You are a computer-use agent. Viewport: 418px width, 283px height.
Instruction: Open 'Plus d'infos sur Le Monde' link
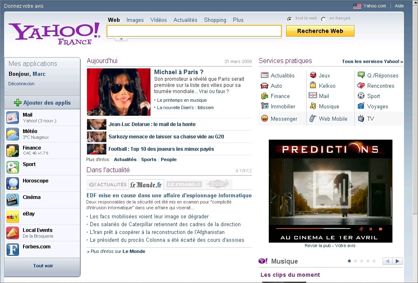[x=116, y=251]
